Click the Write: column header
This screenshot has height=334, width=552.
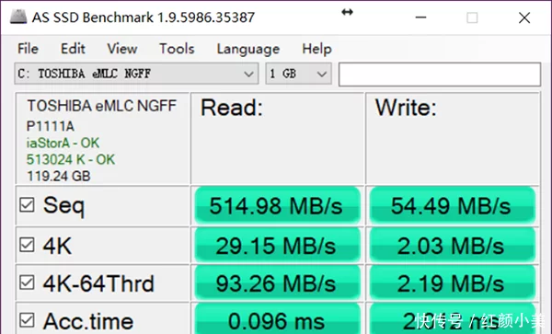(x=406, y=108)
